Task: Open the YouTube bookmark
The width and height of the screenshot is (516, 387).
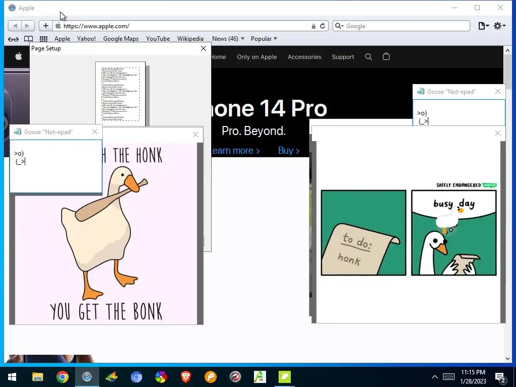Action: pos(158,39)
